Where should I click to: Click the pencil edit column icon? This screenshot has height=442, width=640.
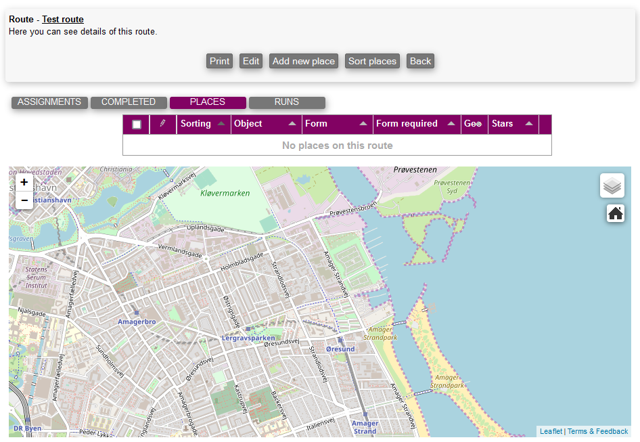[x=162, y=124]
